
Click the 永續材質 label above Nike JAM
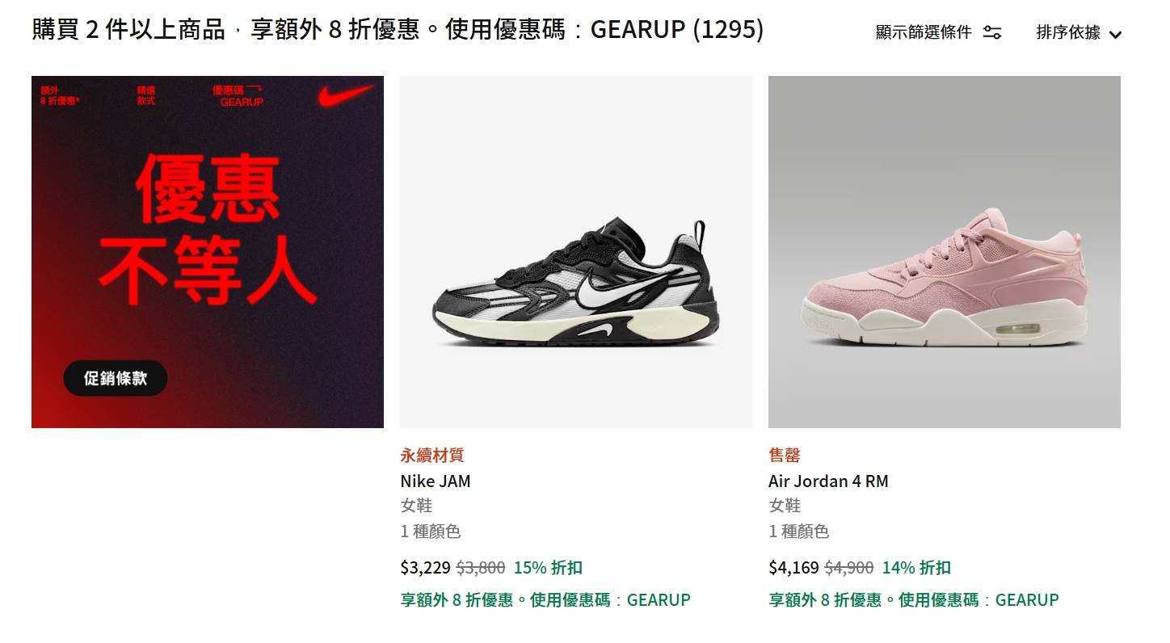click(432, 456)
